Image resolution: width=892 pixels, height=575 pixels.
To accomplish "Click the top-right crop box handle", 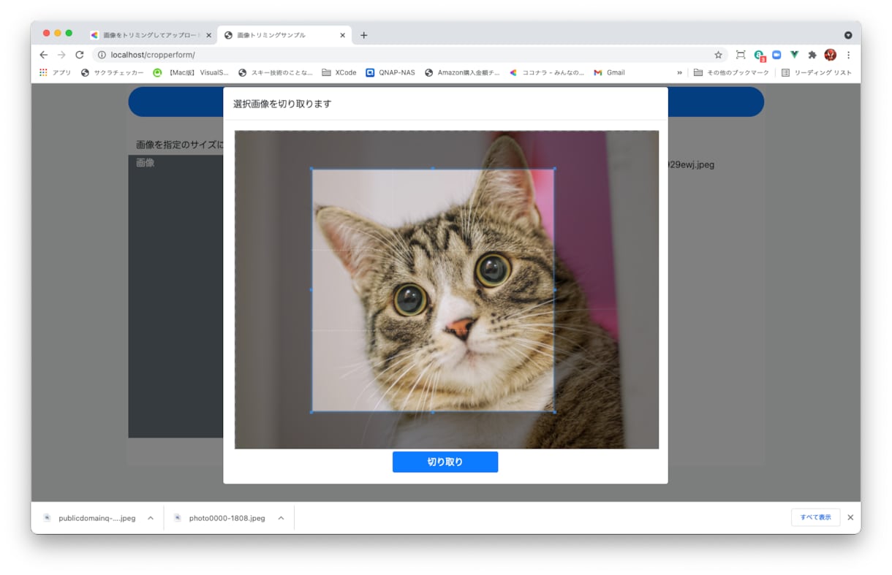I will 553,170.
